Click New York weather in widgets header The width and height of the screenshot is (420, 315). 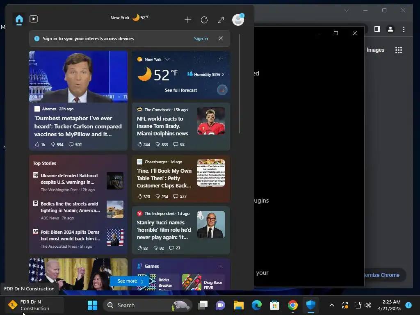[x=130, y=18]
